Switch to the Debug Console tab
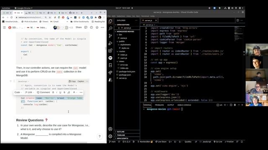 pyautogui.click(x=184, y=105)
